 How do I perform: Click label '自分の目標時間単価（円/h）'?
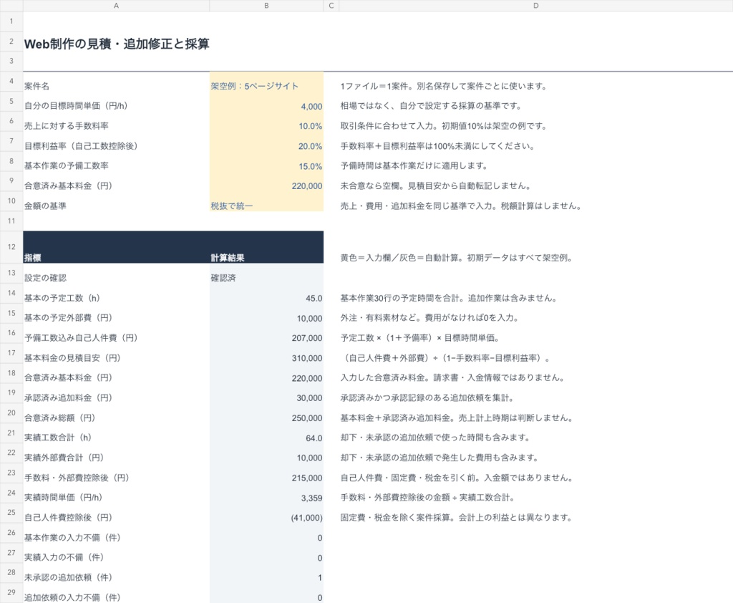coord(76,106)
